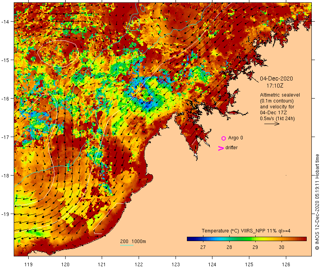Click the longitude axis label '121'

102,264
